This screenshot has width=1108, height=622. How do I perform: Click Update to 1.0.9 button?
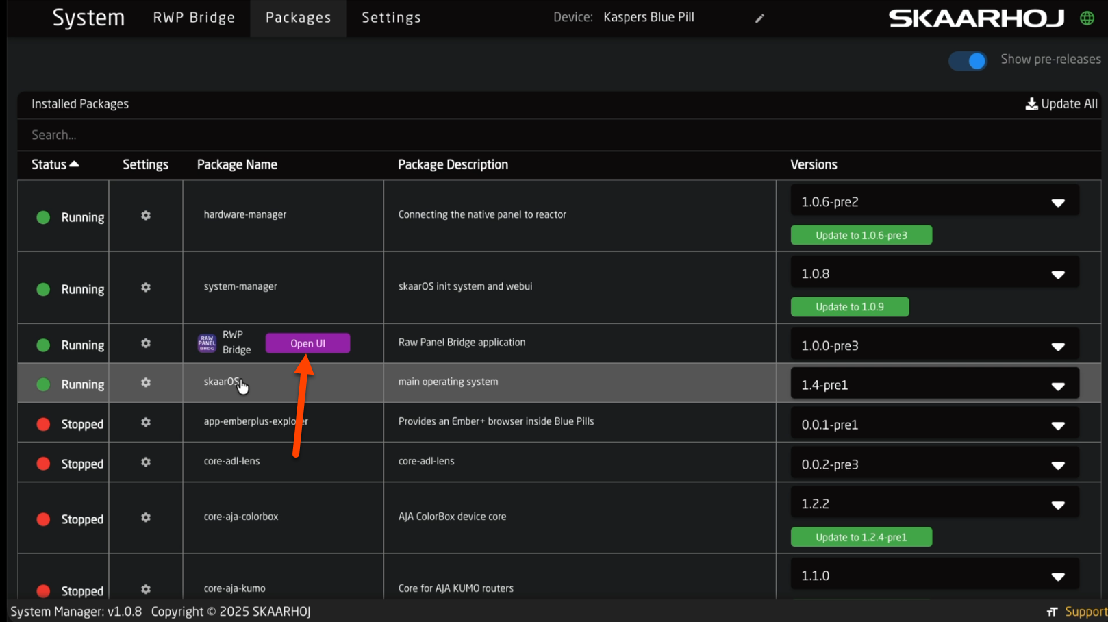849,307
